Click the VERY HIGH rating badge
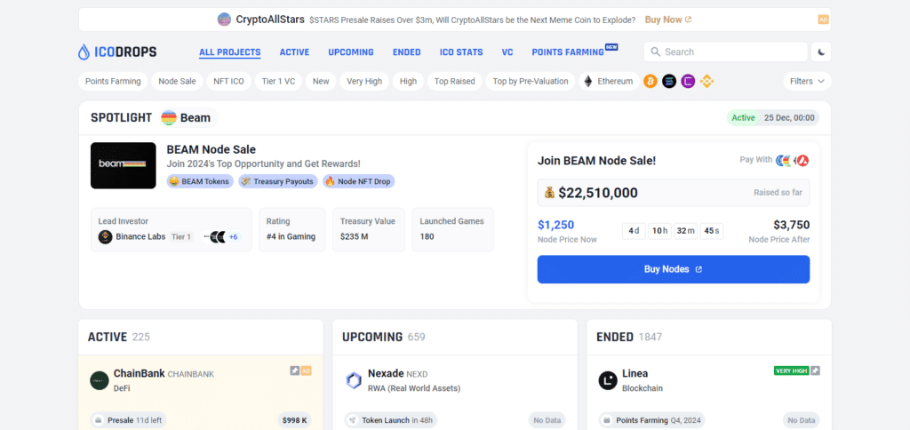Screen dimensions: 910x430 click(791, 370)
